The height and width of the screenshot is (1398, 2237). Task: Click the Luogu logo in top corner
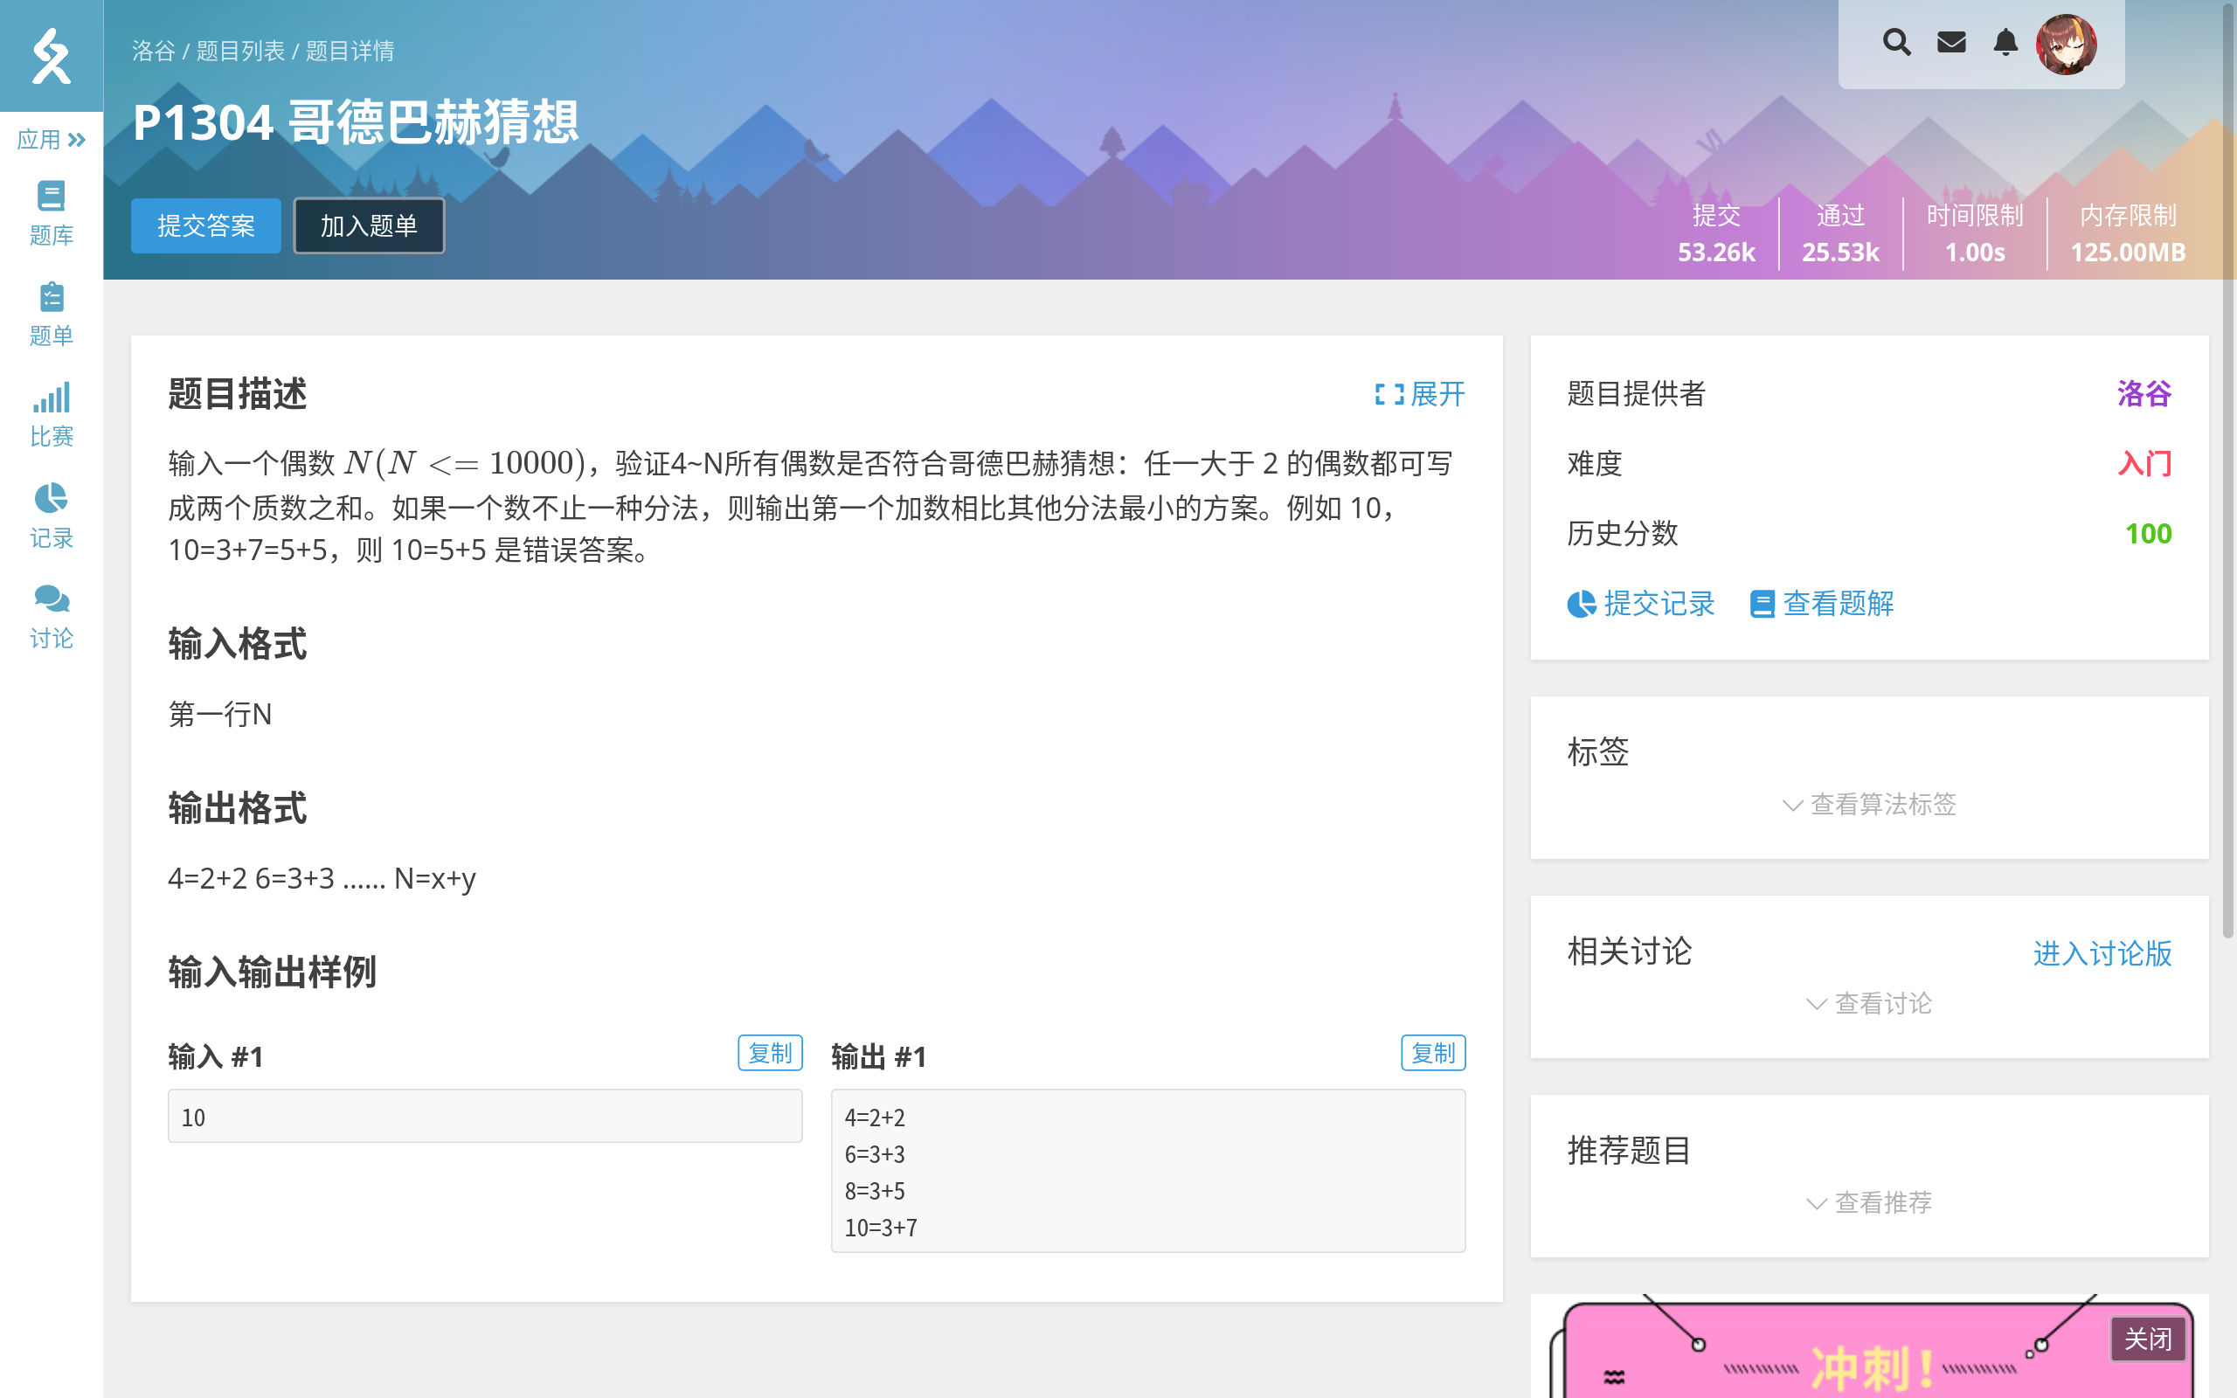(52, 55)
